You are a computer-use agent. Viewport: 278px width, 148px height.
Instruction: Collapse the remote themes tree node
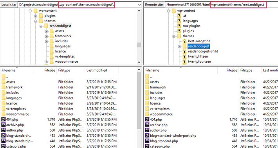174,36
